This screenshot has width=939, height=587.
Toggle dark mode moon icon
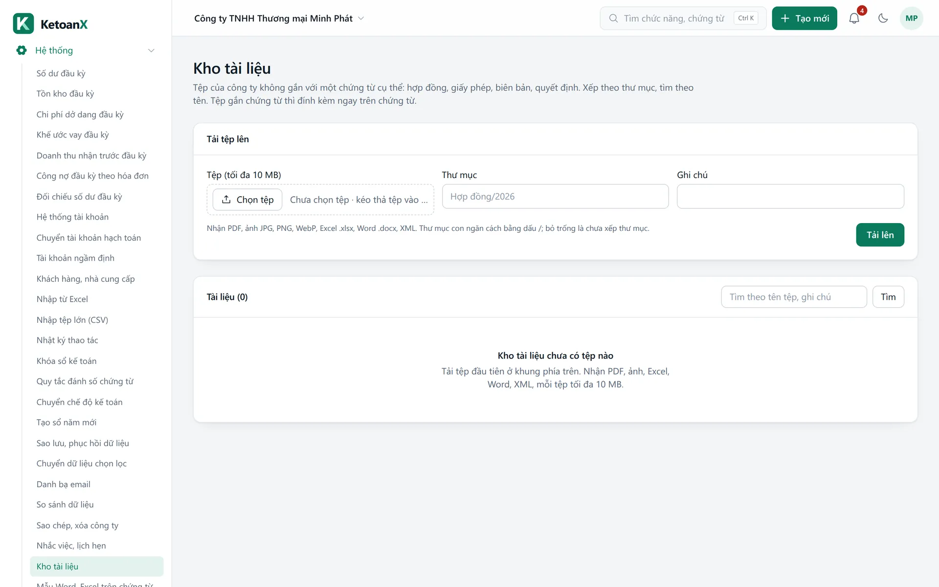pos(883,18)
